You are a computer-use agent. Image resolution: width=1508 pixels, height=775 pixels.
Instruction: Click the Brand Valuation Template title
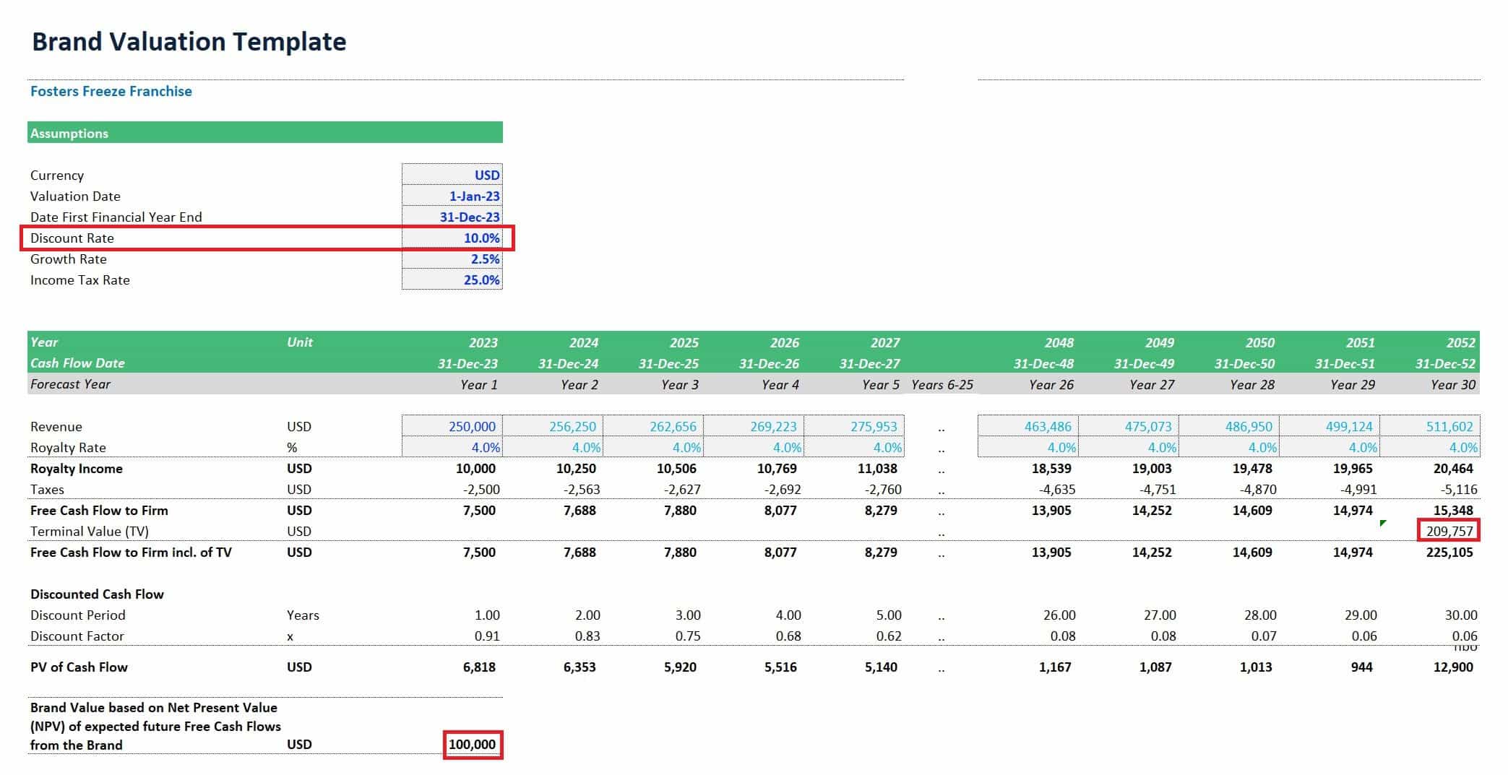click(189, 42)
